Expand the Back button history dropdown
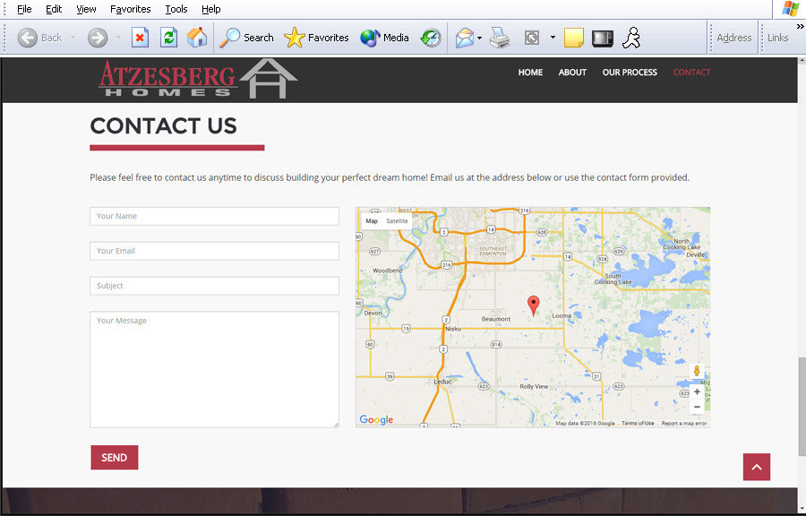The height and width of the screenshot is (516, 806). pos(73,38)
